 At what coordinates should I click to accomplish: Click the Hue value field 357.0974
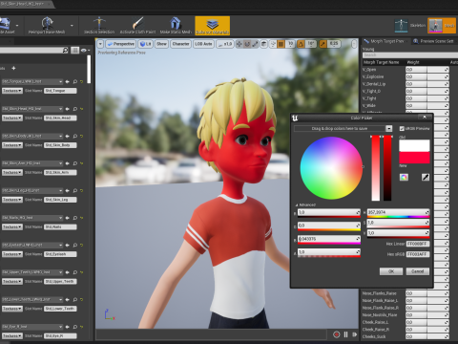point(398,212)
